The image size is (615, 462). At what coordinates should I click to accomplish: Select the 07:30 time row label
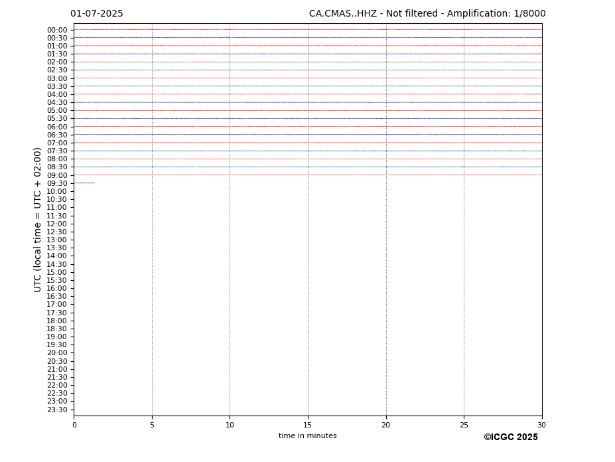[57, 151]
